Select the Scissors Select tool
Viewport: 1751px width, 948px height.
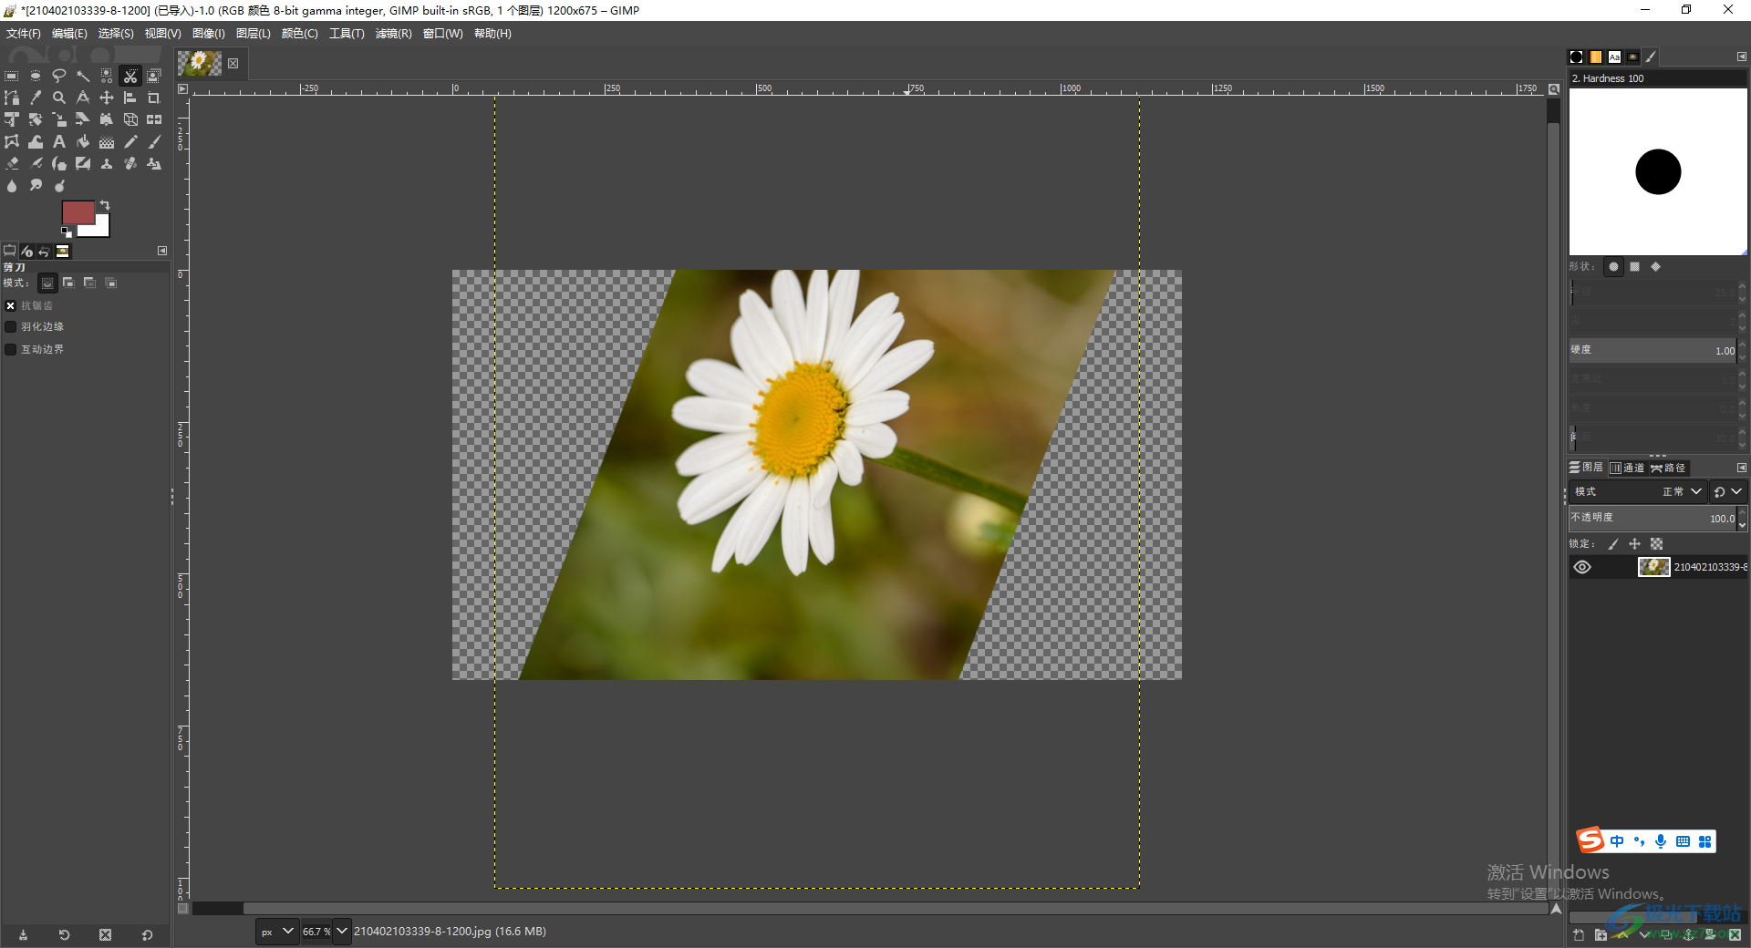coord(130,76)
